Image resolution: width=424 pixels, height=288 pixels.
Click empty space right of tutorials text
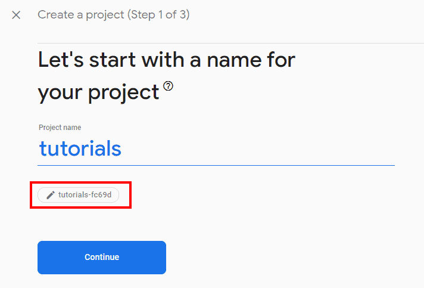coord(257,149)
